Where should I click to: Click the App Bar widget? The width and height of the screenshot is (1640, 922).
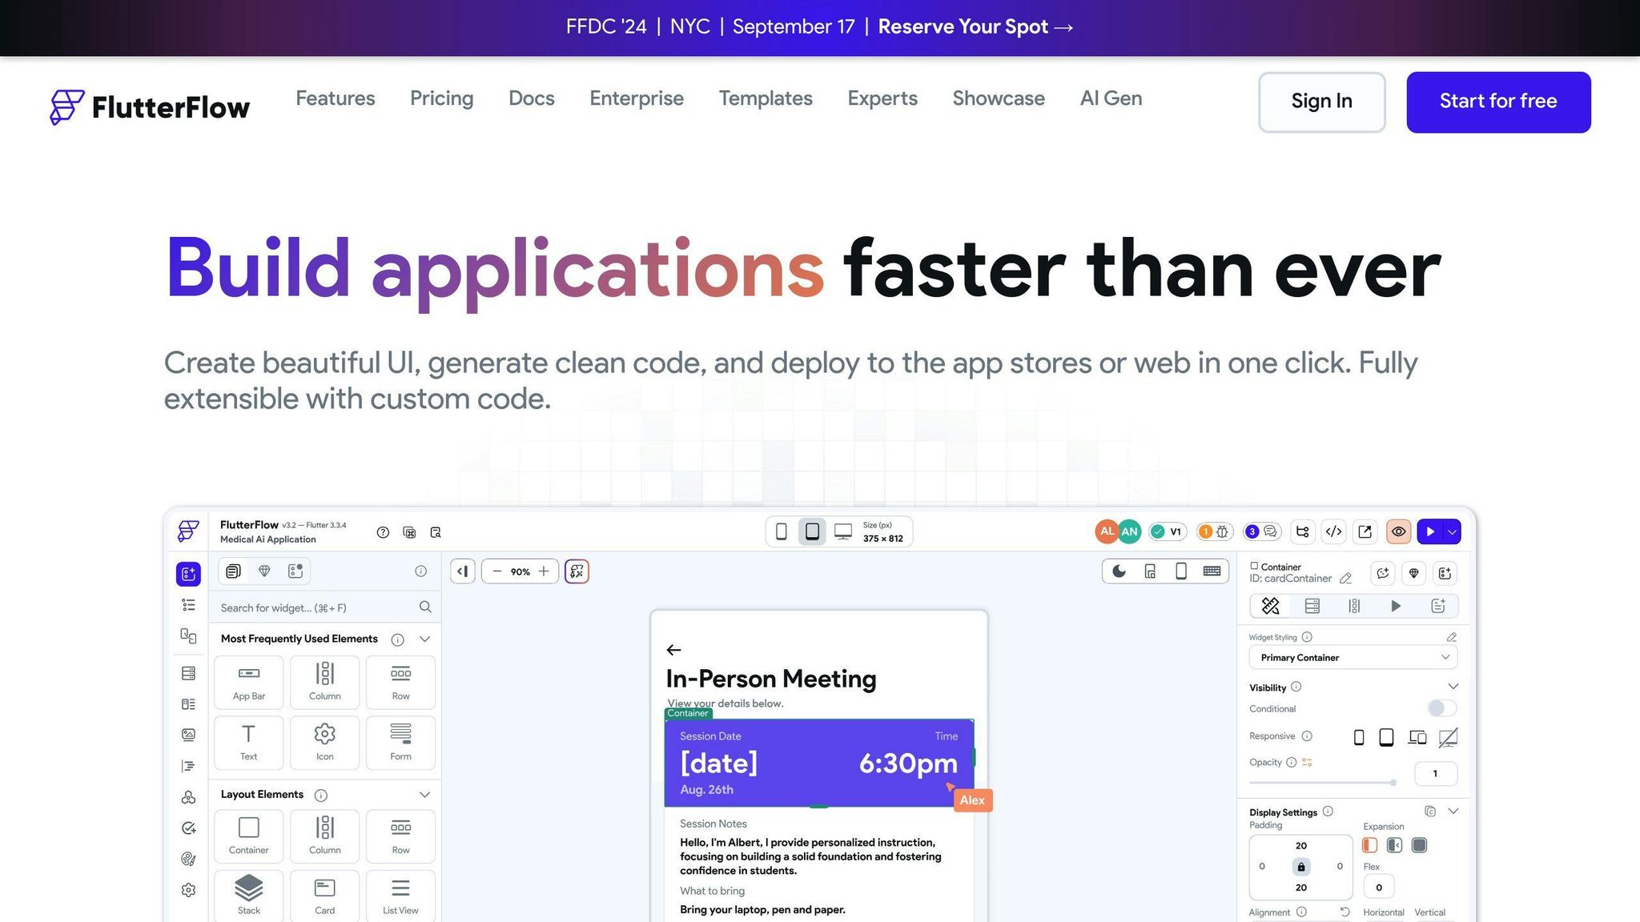(x=248, y=681)
